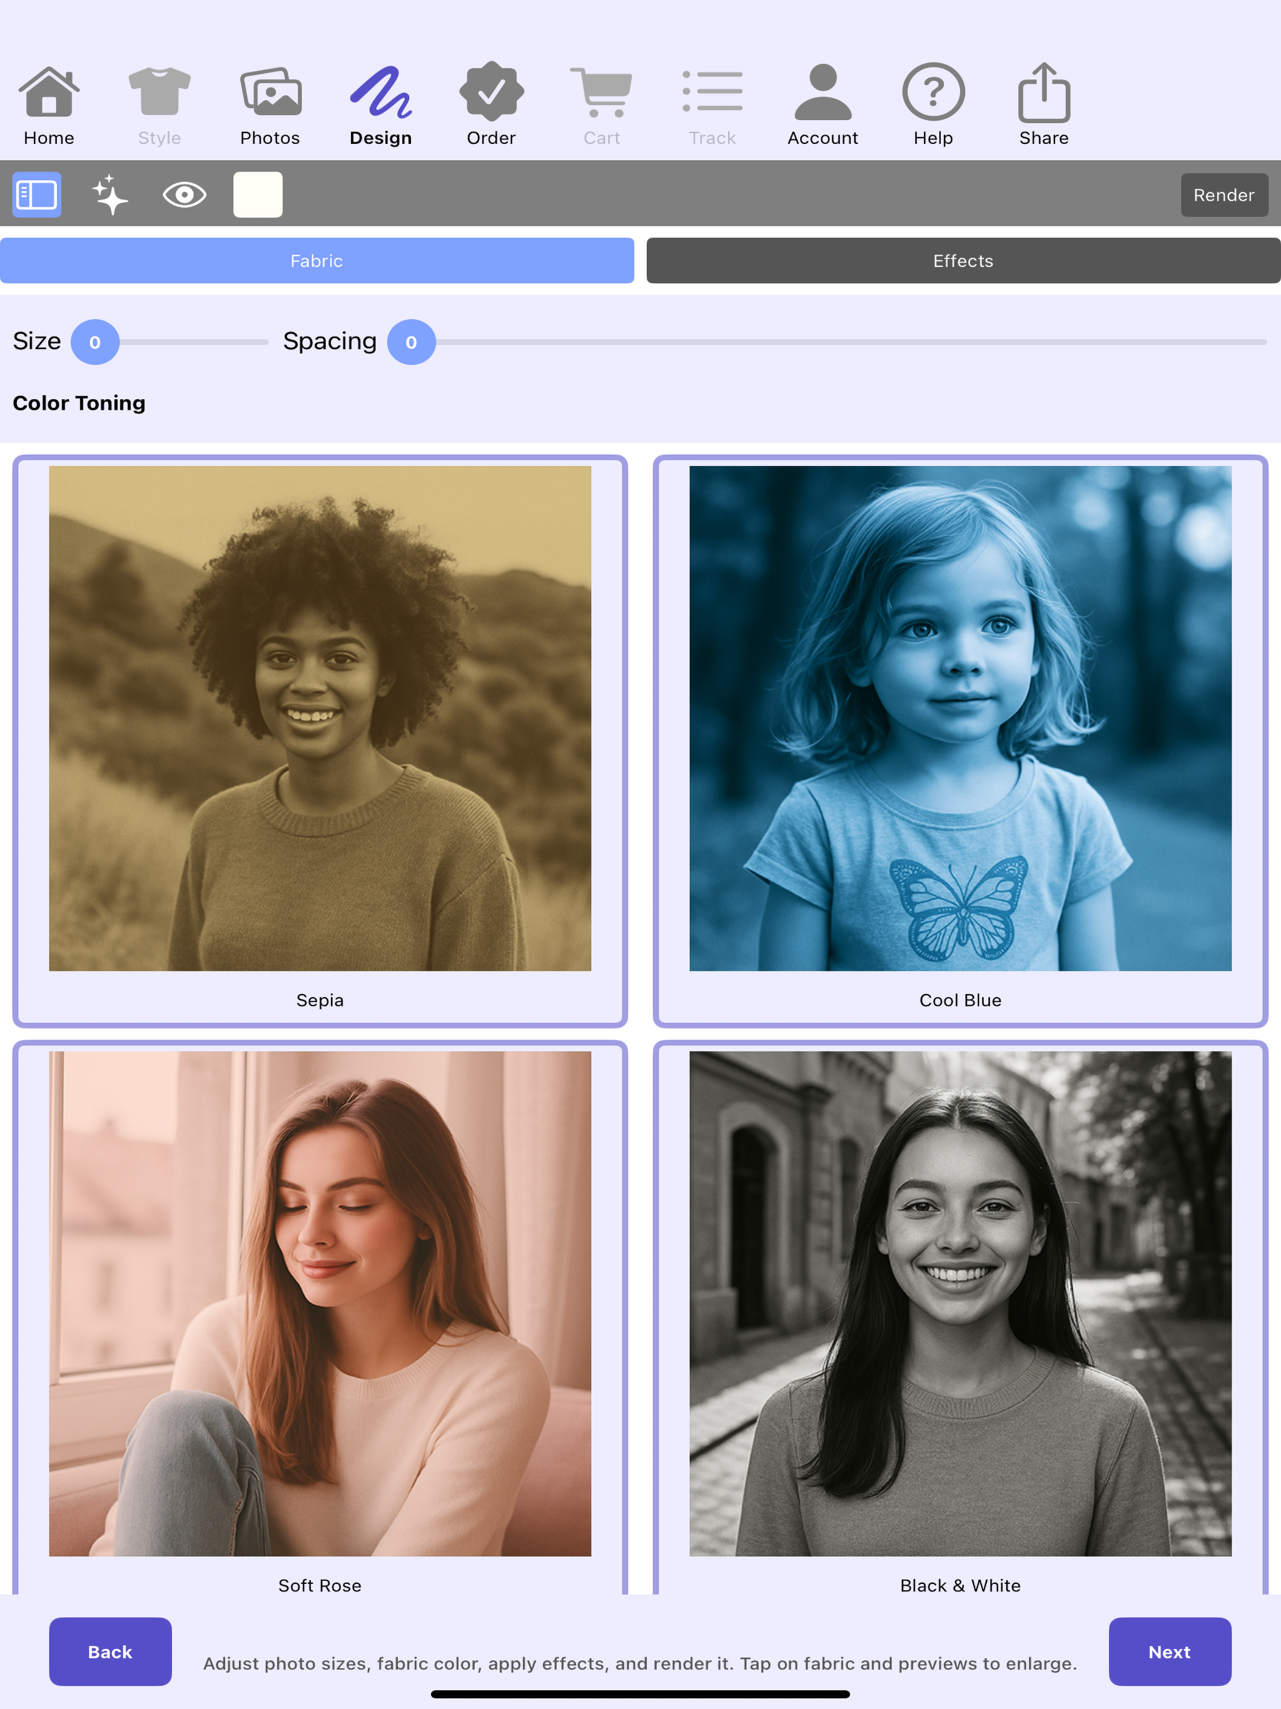Screen dimensions: 1281x1709
Task: Click the Size slider knob
Action: [x=95, y=342]
